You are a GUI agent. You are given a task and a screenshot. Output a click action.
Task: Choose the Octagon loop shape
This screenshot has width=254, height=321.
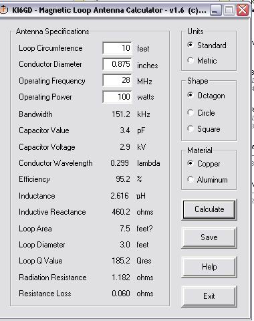click(x=190, y=96)
